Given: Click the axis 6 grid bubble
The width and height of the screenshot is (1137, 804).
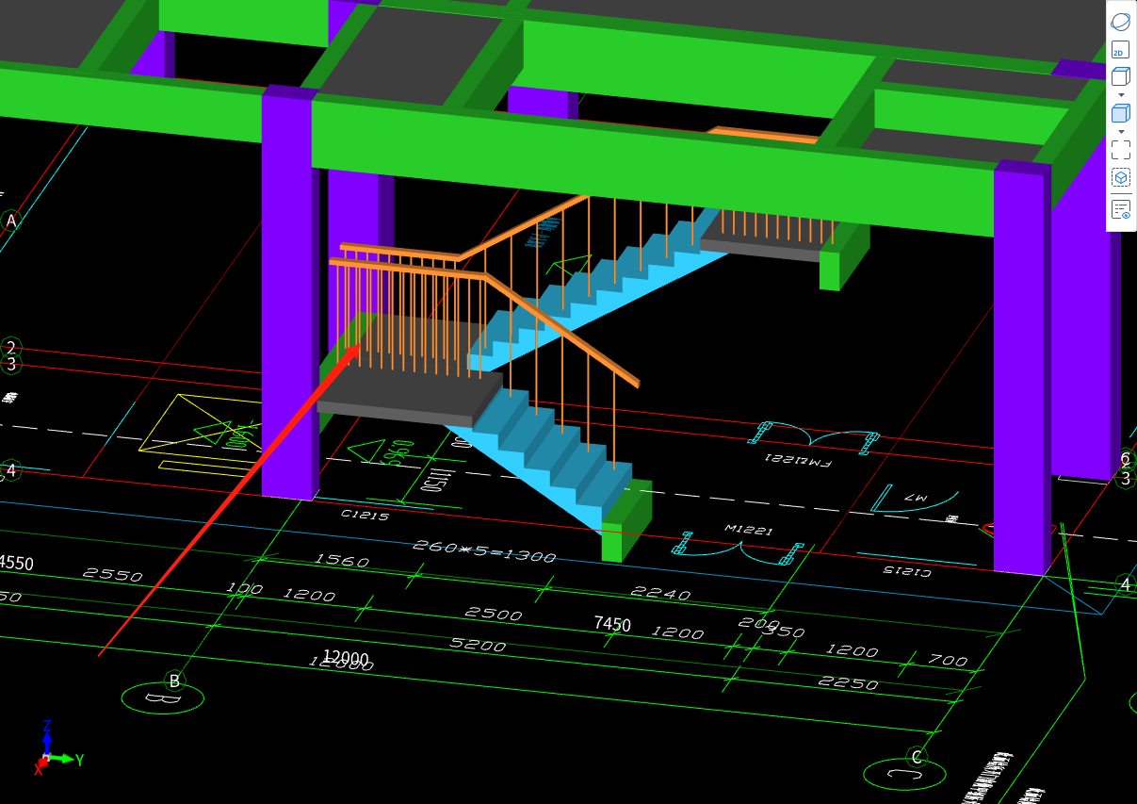Looking at the screenshot, I should click(x=1125, y=460).
